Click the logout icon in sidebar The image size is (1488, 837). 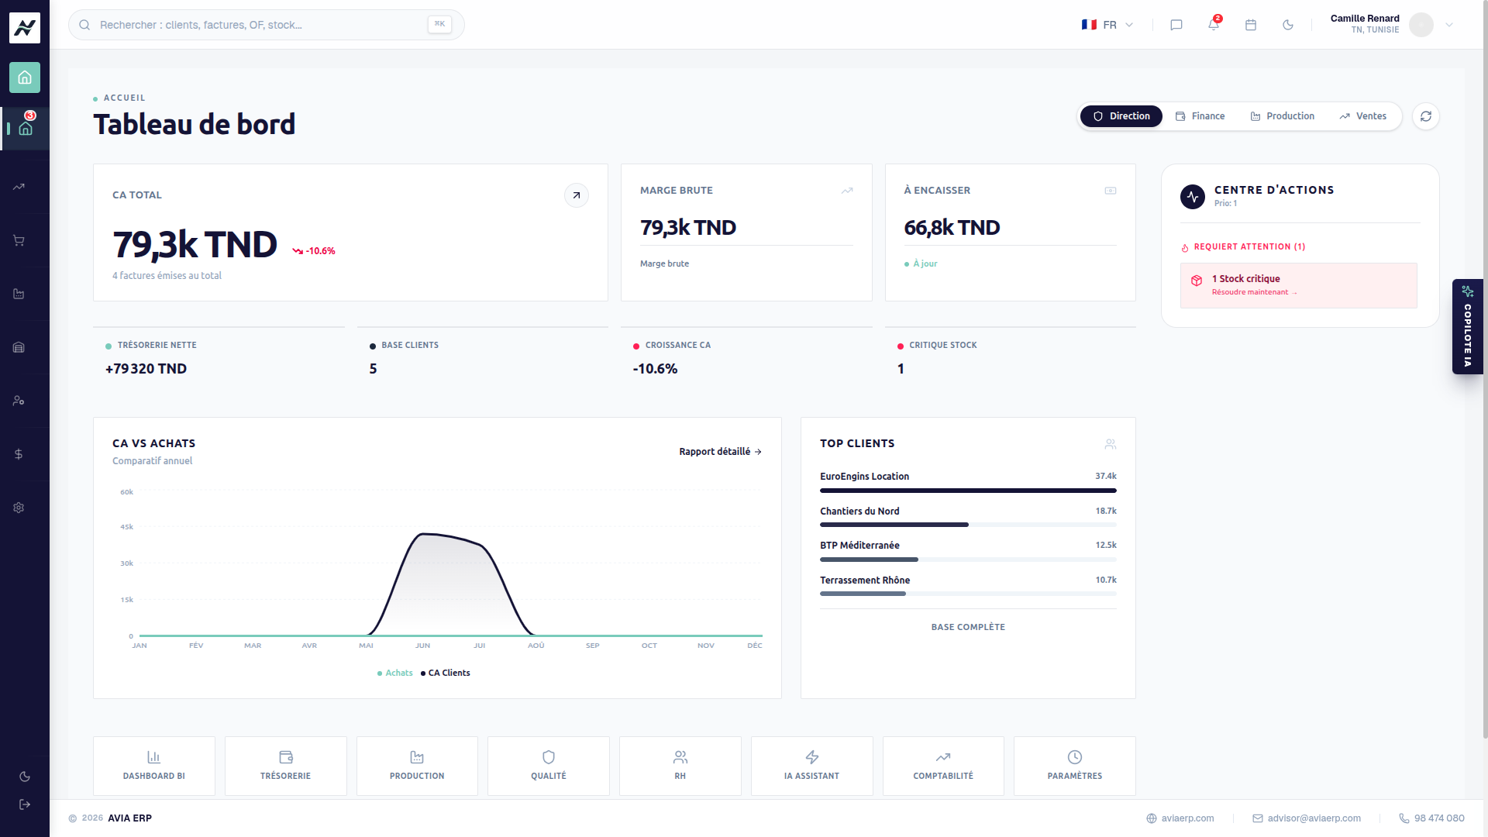click(25, 804)
